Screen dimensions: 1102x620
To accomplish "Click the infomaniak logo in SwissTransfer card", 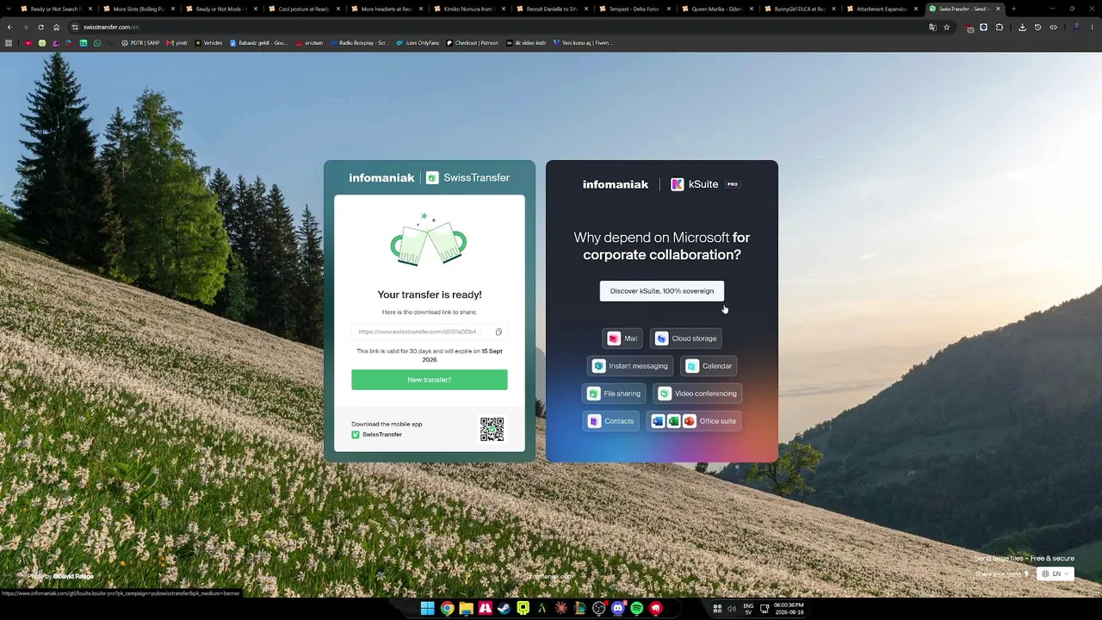I will (381, 177).
